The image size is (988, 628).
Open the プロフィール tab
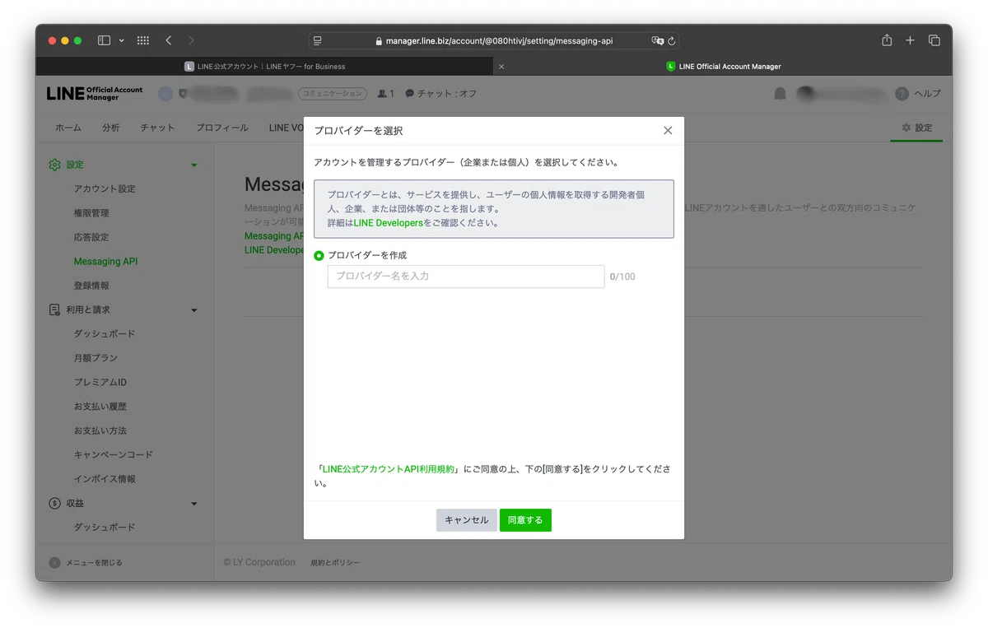[x=221, y=128]
